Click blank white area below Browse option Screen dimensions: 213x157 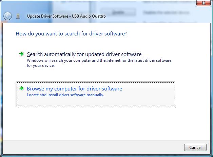point(102,123)
